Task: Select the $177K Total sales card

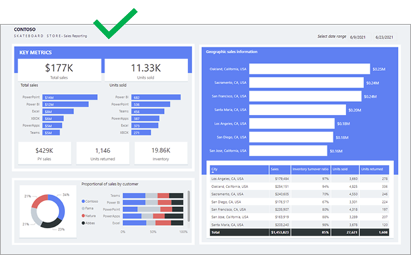Action: click(x=59, y=70)
